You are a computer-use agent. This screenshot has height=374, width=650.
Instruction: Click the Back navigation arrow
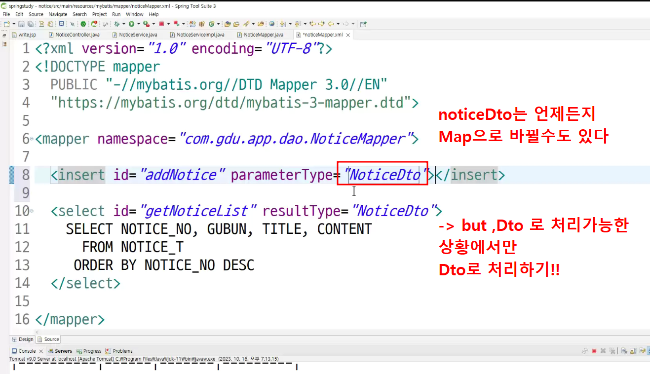click(330, 24)
